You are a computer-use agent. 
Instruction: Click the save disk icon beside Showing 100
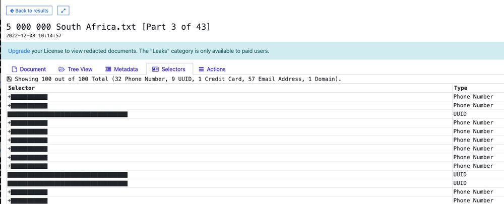pyautogui.click(x=9, y=79)
